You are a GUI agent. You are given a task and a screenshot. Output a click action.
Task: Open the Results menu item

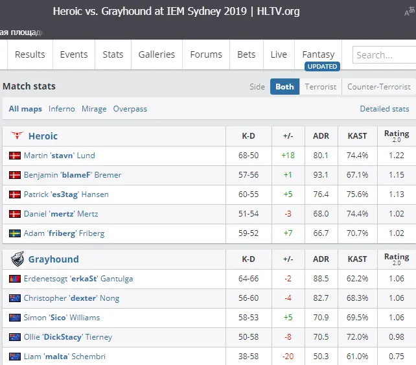[x=30, y=54]
